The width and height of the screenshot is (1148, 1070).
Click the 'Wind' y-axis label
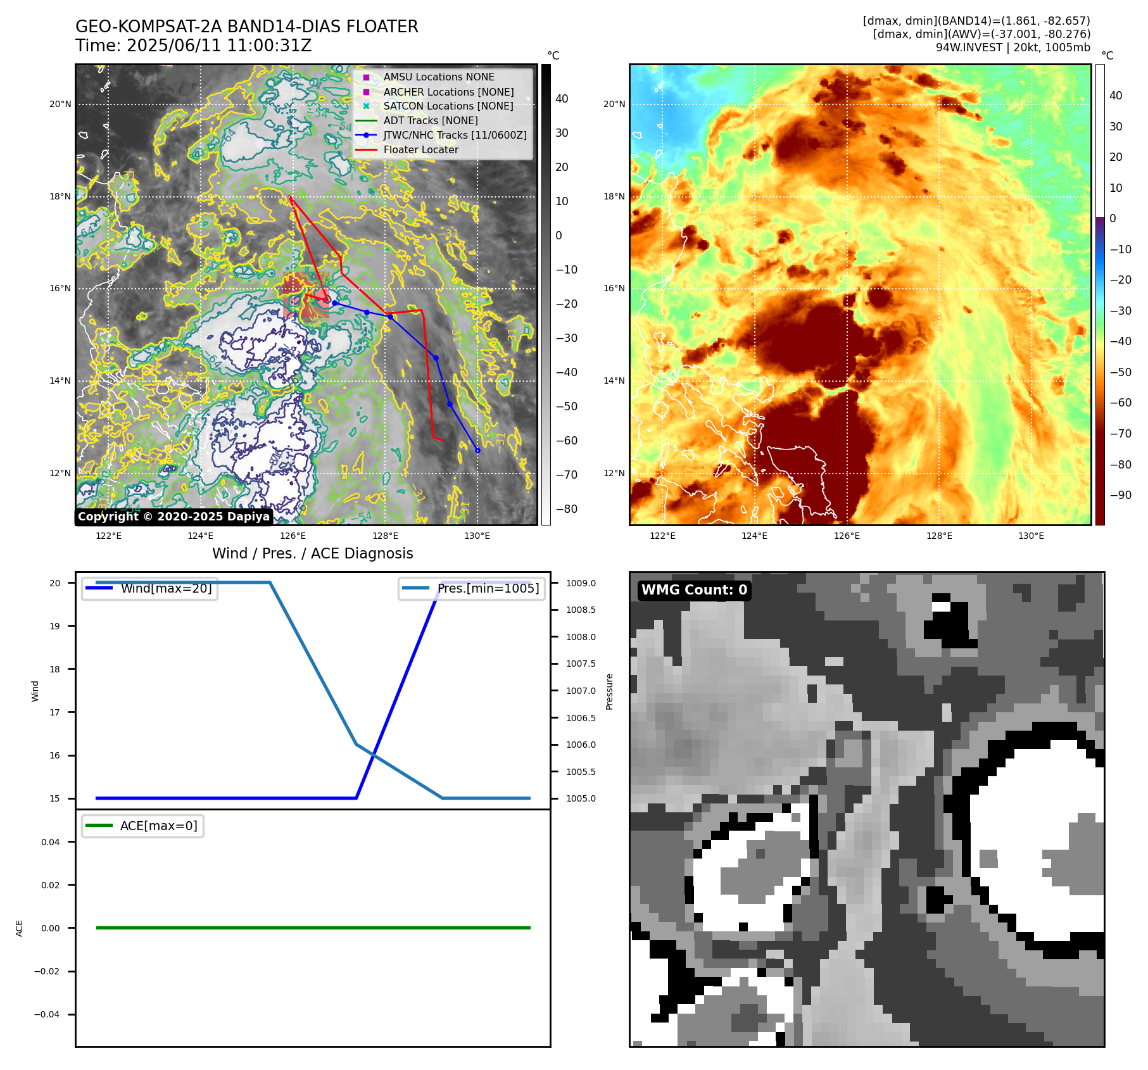tap(35, 691)
